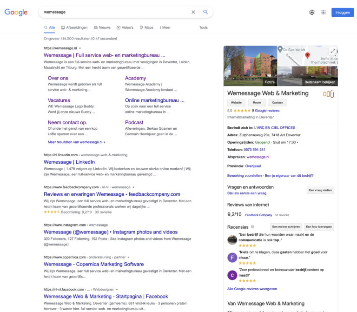
Task: Open the Podcast sitelink
Action: [134, 122]
